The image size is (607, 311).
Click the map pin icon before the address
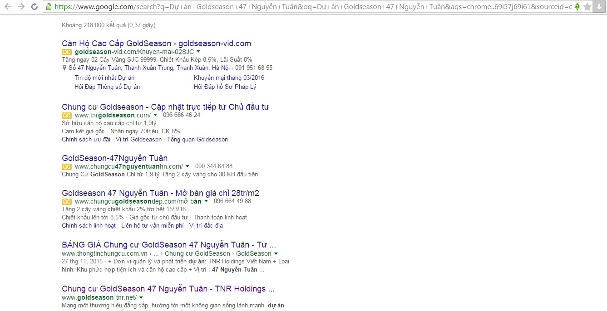[x=64, y=68]
